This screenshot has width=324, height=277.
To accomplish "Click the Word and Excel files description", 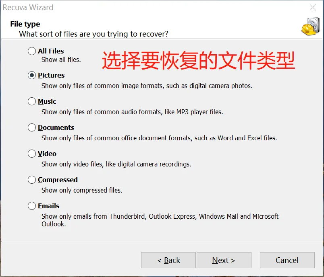I will 159,138.
